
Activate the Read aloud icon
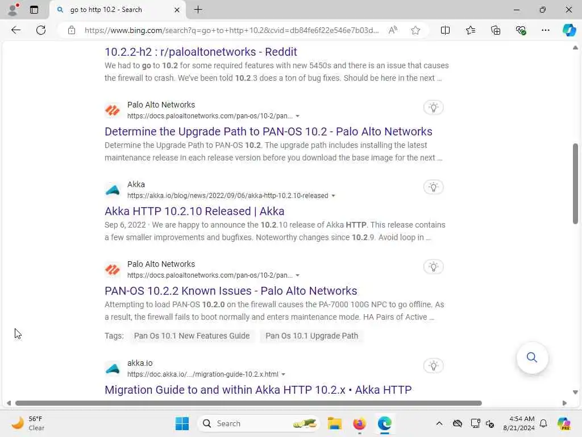tap(393, 30)
